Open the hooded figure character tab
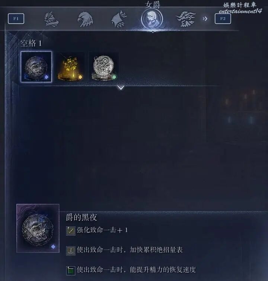Viewport: 268px width, 281px height. [x=118, y=19]
